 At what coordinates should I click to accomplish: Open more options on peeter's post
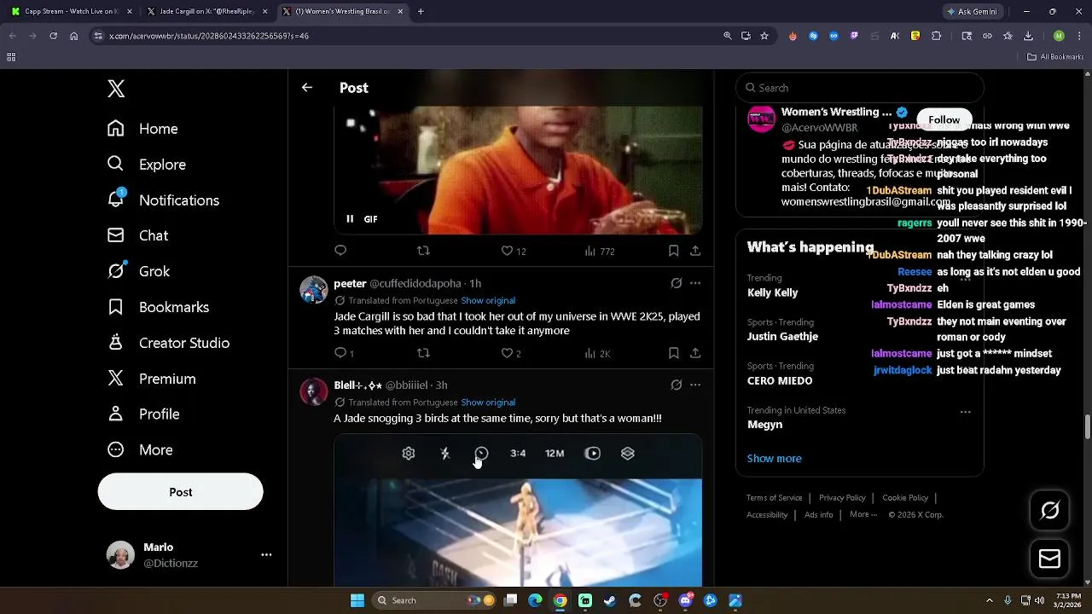pos(695,283)
